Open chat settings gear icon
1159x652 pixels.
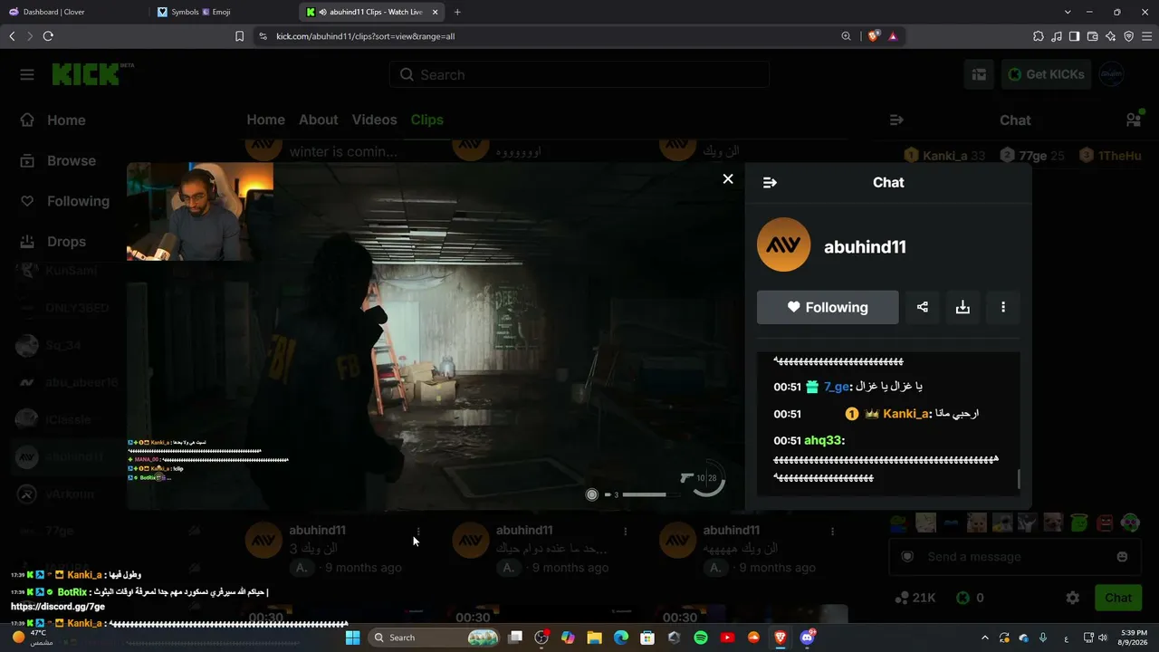[x=1072, y=598]
